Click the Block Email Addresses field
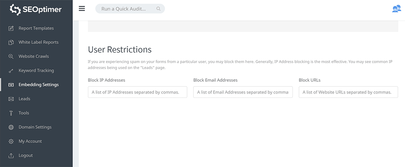Image resolution: width=405 pixels, height=167 pixels. pyautogui.click(x=243, y=92)
